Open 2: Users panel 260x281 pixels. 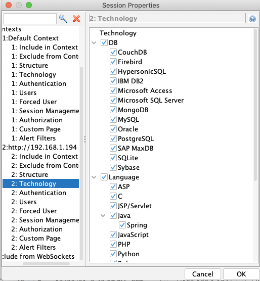click(x=24, y=202)
